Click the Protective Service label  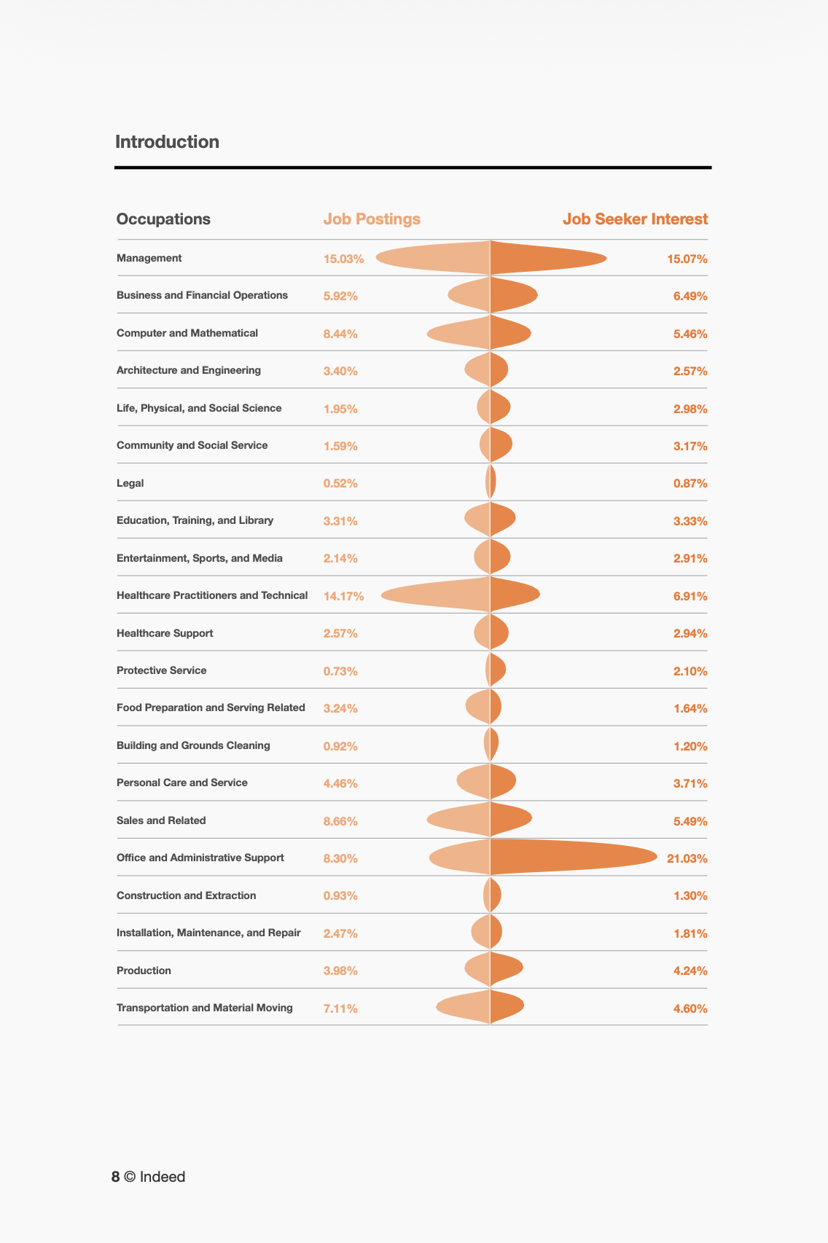tap(162, 670)
